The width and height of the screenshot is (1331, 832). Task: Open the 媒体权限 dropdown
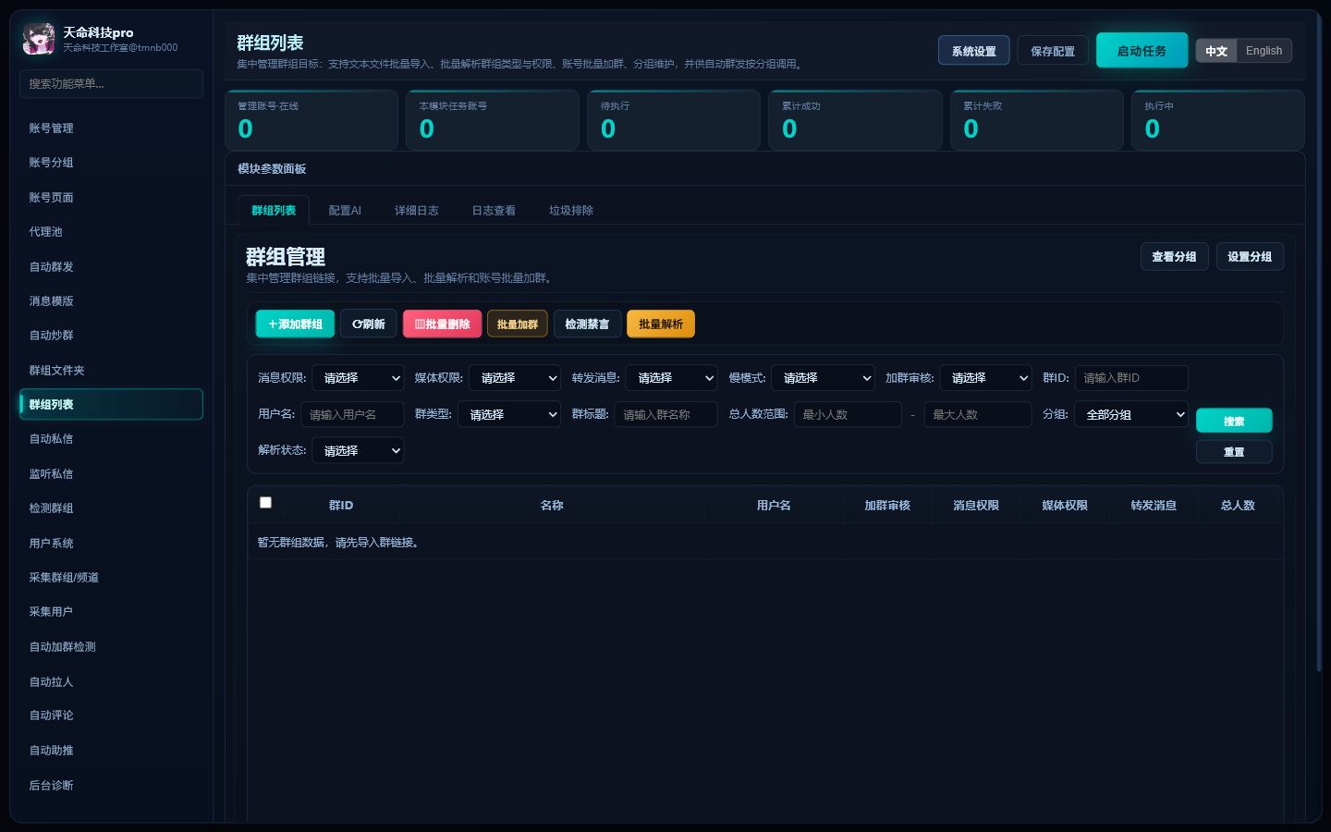click(x=515, y=378)
